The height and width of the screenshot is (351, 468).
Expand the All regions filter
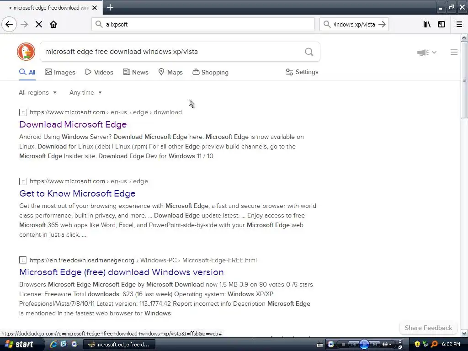point(37,92)
